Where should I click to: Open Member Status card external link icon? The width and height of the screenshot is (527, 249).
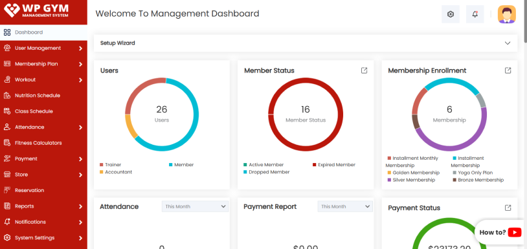tap(364, 70)
